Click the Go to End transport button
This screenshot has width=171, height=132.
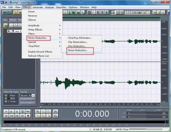coord(23,116)
